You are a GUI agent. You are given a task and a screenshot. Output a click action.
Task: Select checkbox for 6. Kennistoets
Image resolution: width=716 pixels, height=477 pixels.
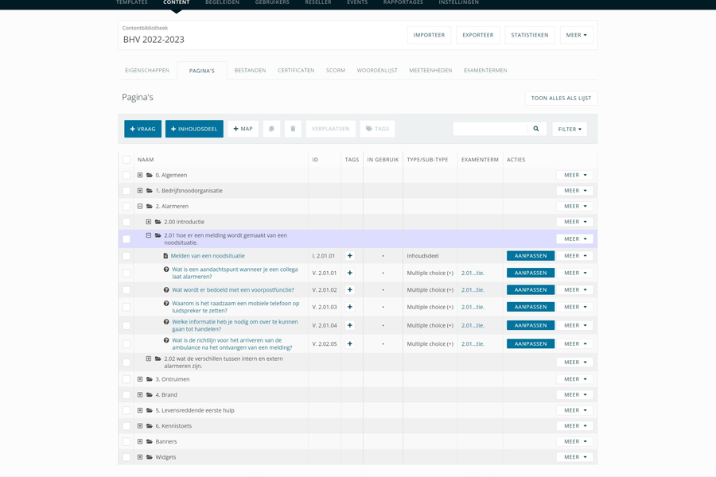[126, 426]
